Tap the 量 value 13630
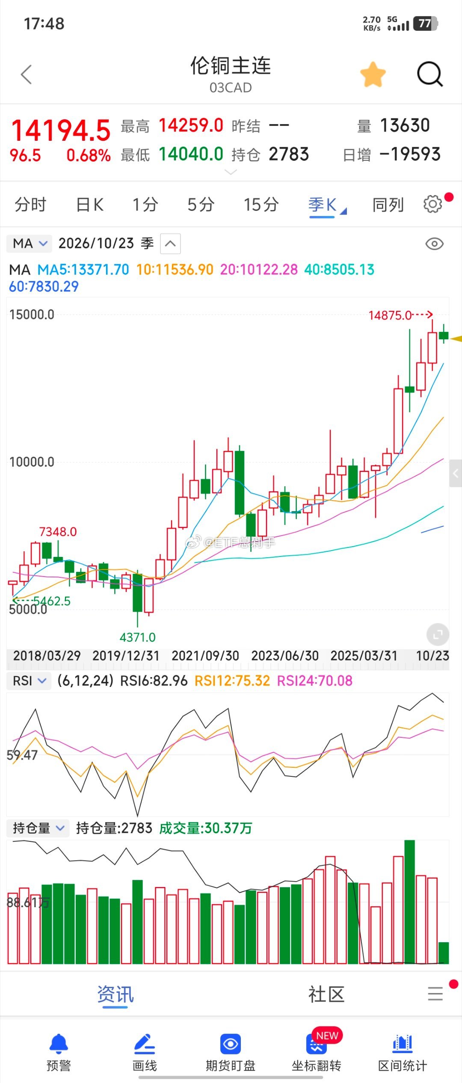 pyautogui.click(x=405, y=126)
